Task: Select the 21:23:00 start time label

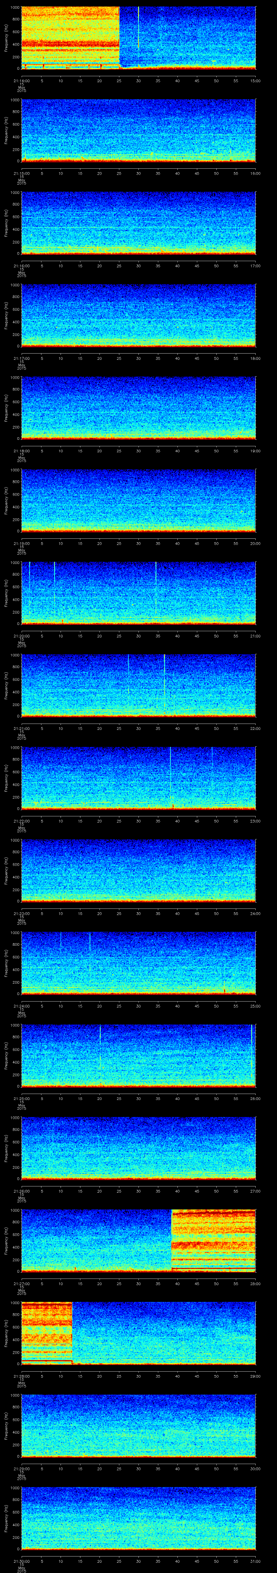Action: point(21,913)
